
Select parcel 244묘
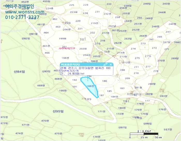tap(162, 12)
